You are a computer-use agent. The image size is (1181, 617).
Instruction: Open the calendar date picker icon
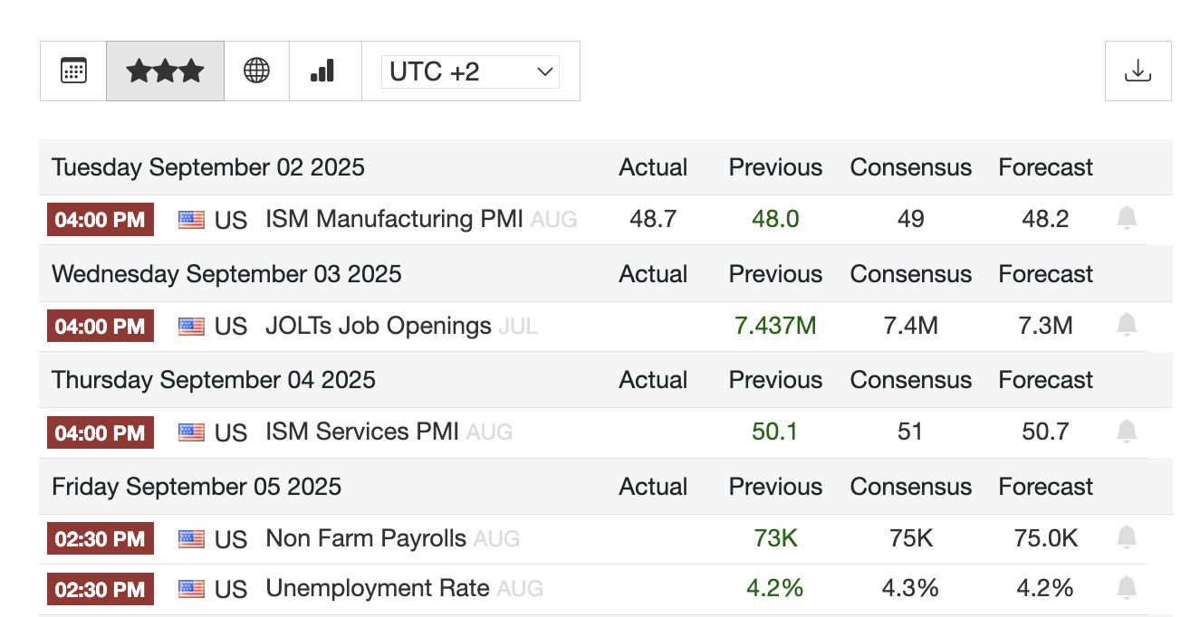[73, 71]
